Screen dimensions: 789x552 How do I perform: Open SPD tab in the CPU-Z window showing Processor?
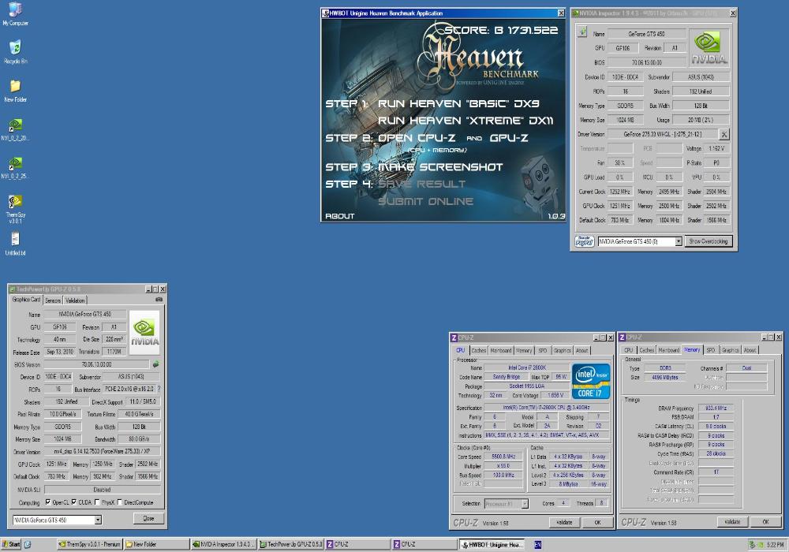(x=543, y=350)
